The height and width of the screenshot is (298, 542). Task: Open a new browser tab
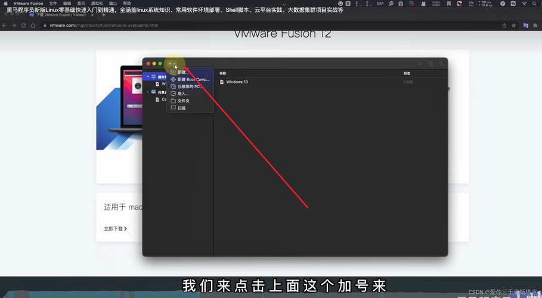103,15
